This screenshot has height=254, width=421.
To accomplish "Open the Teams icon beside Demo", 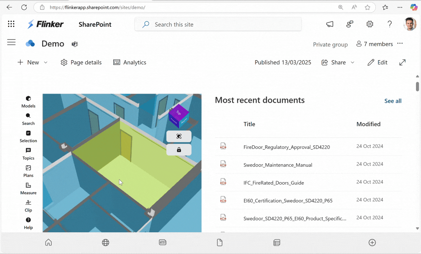I will click(75, 44).
